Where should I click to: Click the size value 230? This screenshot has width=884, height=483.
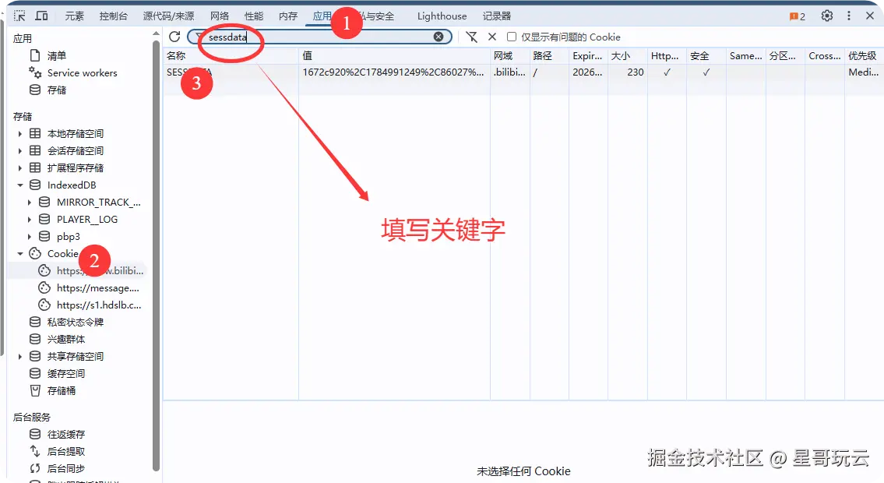tap(635, 72)
